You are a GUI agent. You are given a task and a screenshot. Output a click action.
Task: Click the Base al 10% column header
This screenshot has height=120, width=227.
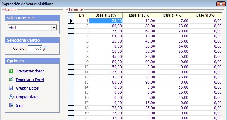point(139,15)
